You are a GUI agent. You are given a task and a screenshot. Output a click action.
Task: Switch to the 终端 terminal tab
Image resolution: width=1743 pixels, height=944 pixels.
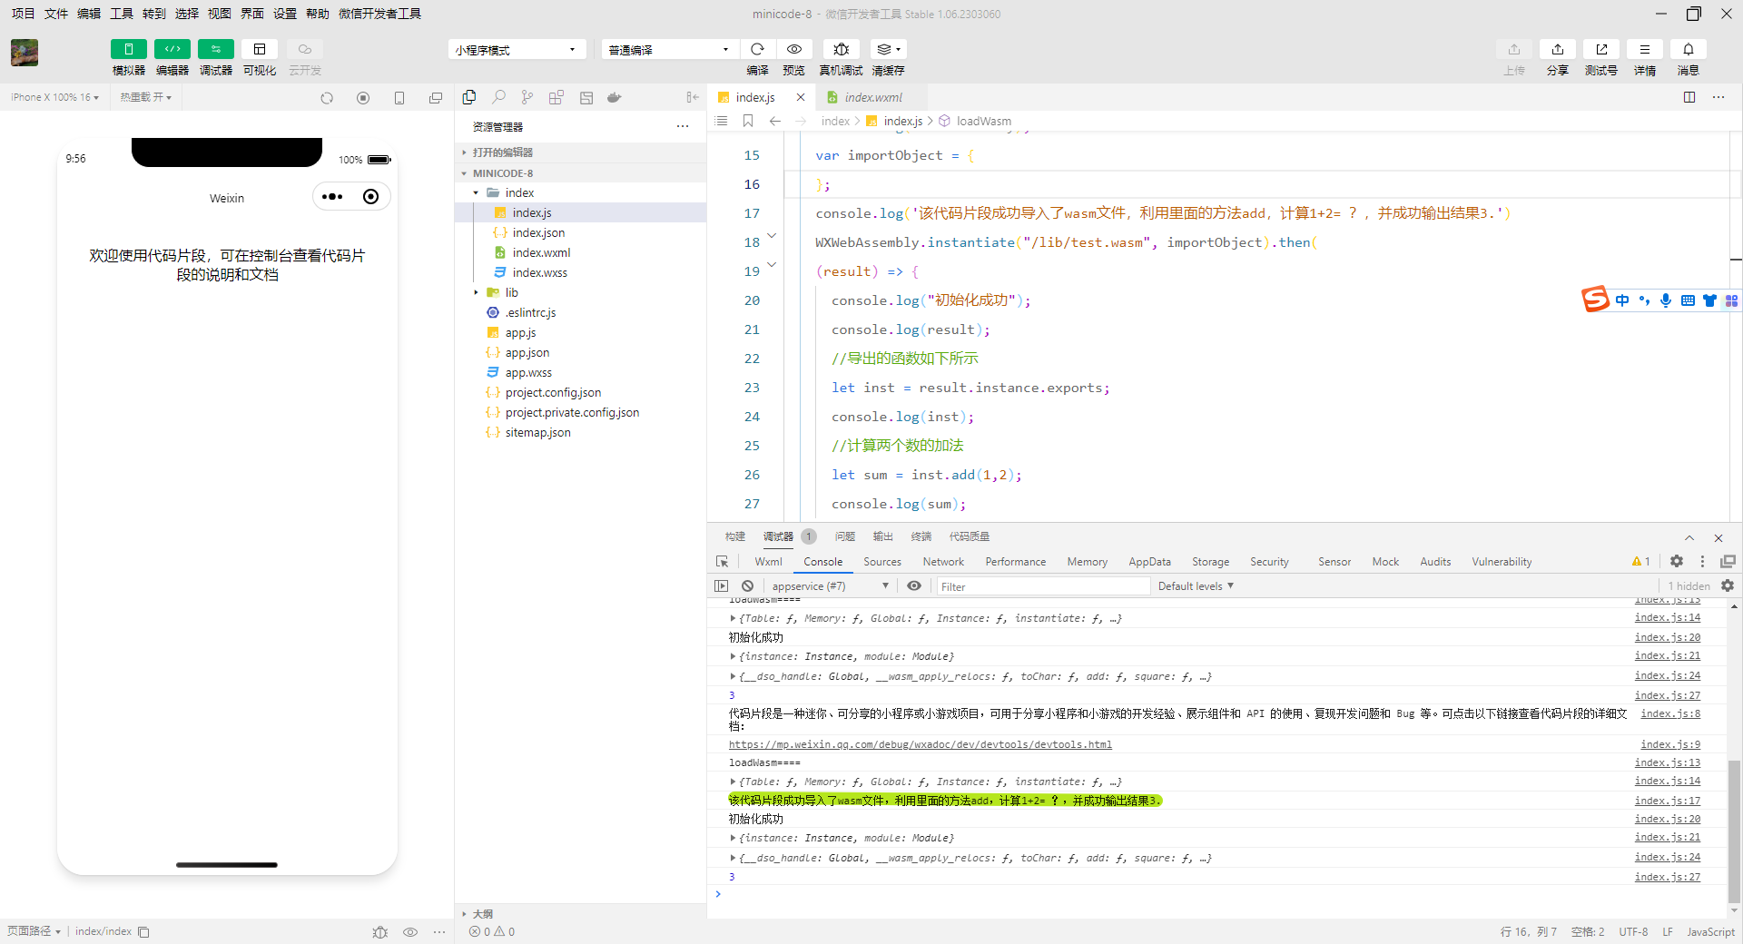tap(921, 536)
